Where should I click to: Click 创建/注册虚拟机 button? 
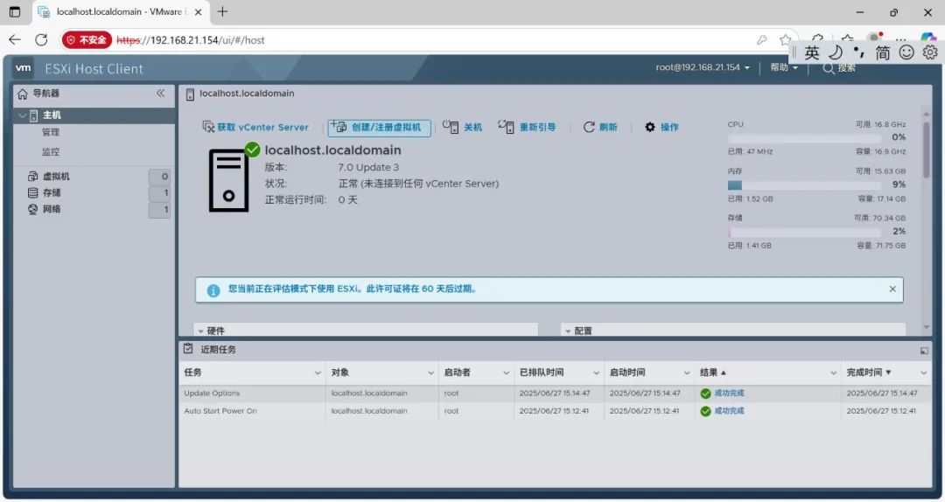point(379,127)
